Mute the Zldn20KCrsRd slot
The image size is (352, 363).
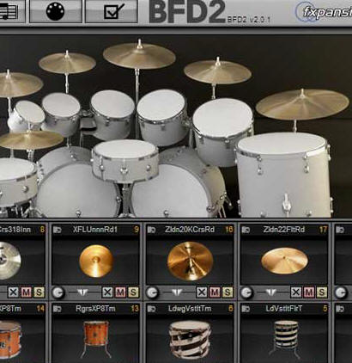[215, 292]
